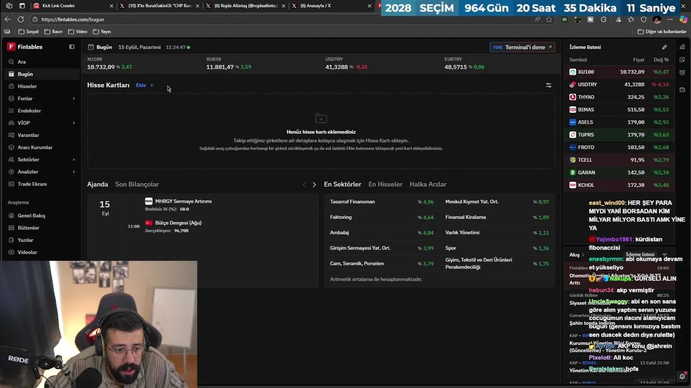Open Trade Ekranı in the sidebar
The height and width of the screenshot is (388, 691).
pos(40,184)
